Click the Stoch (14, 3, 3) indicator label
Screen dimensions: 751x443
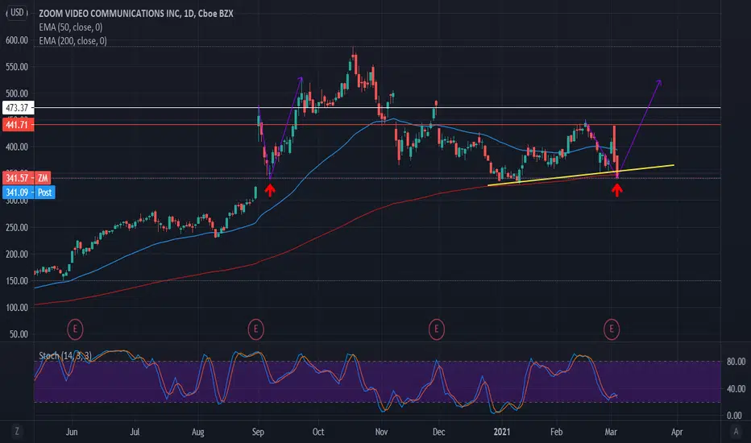click(x=64, y=355)
